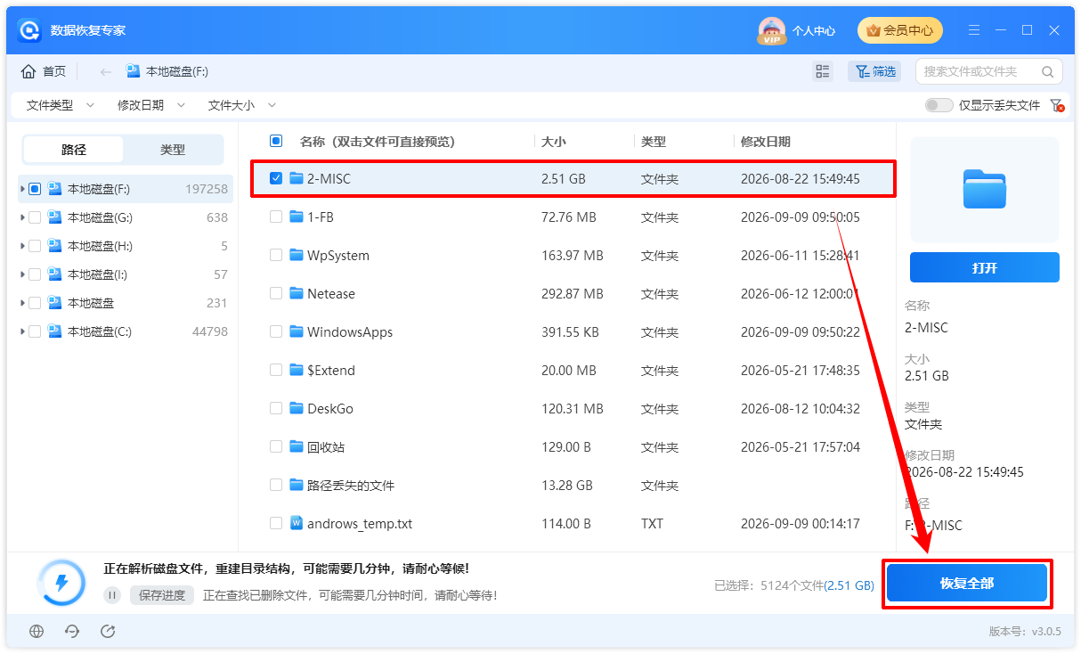Open the 会员中心 button
The width and height of the screenshot is (1081, 654).
click(900, 30)
